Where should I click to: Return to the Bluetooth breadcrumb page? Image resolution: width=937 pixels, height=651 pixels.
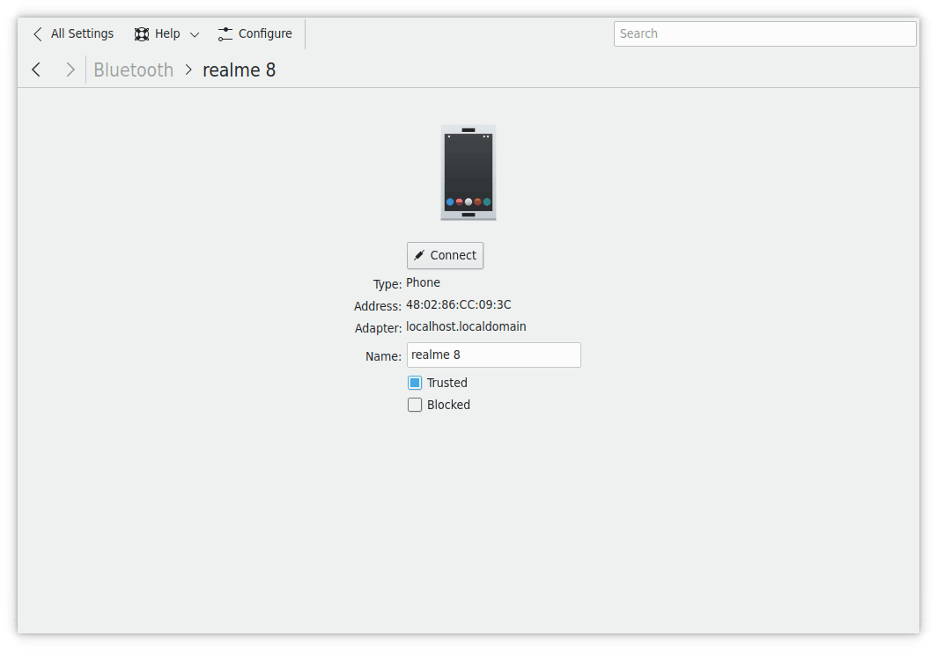tap(134, 69)
